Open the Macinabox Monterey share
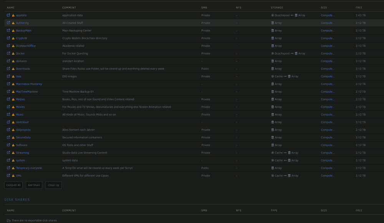The height and width of the screenshot is (223, 384). (29, 84)
